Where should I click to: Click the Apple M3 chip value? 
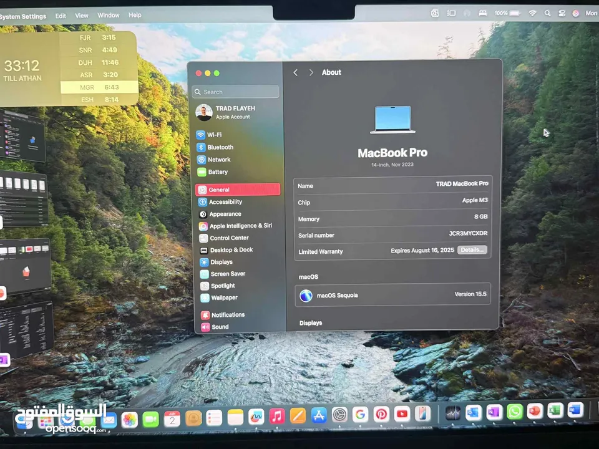pos(475,200)
